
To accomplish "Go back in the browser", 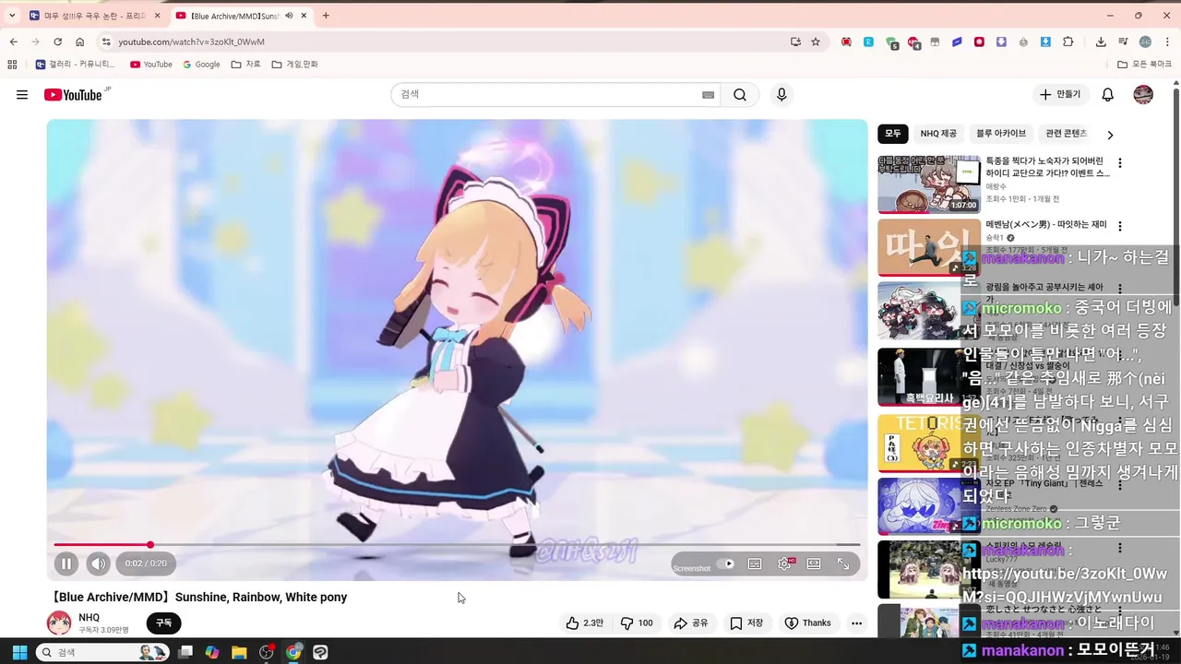I will coord(13,41).
